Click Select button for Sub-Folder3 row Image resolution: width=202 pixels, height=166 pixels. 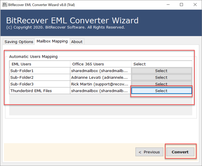click(x=161, y=83)
